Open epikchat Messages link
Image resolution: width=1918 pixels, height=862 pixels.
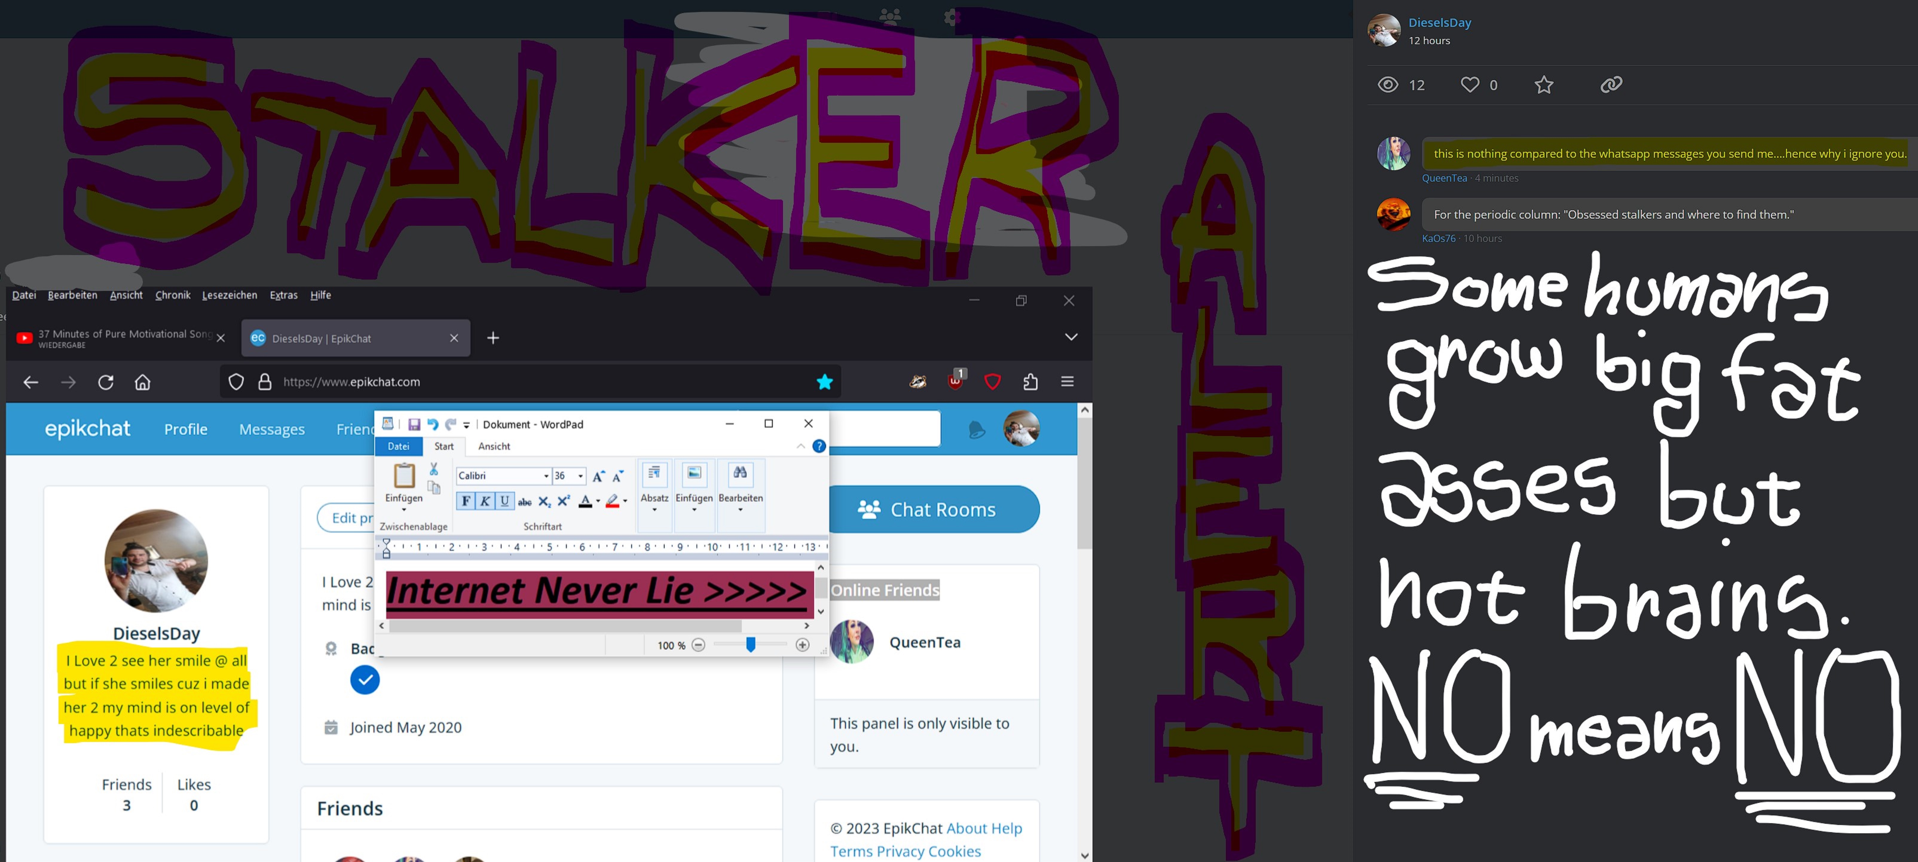pos(272,430)
